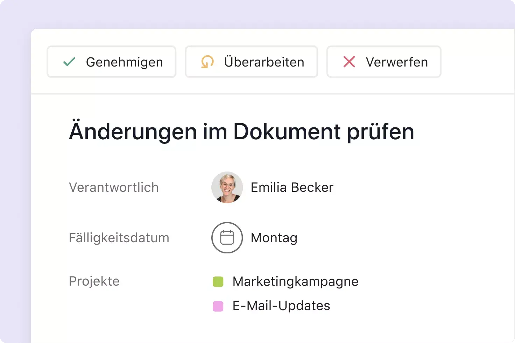
Task: Click the green checkmark icon on Genehmigen
Action: coord(69,62)
